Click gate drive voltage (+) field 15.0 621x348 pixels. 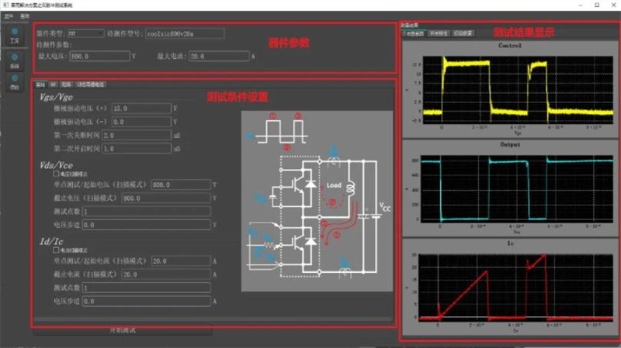pos(141,109)
